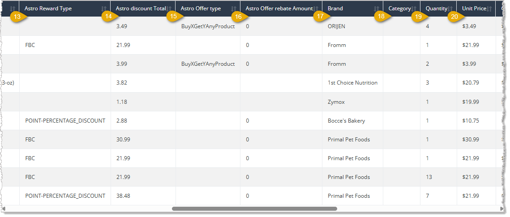This screenshot has height=217, width=510.
Task: Click POINT-PERCENTAGE_DISCOUNT in Bocce's Bakery row
Action: (x=65, y=120)
